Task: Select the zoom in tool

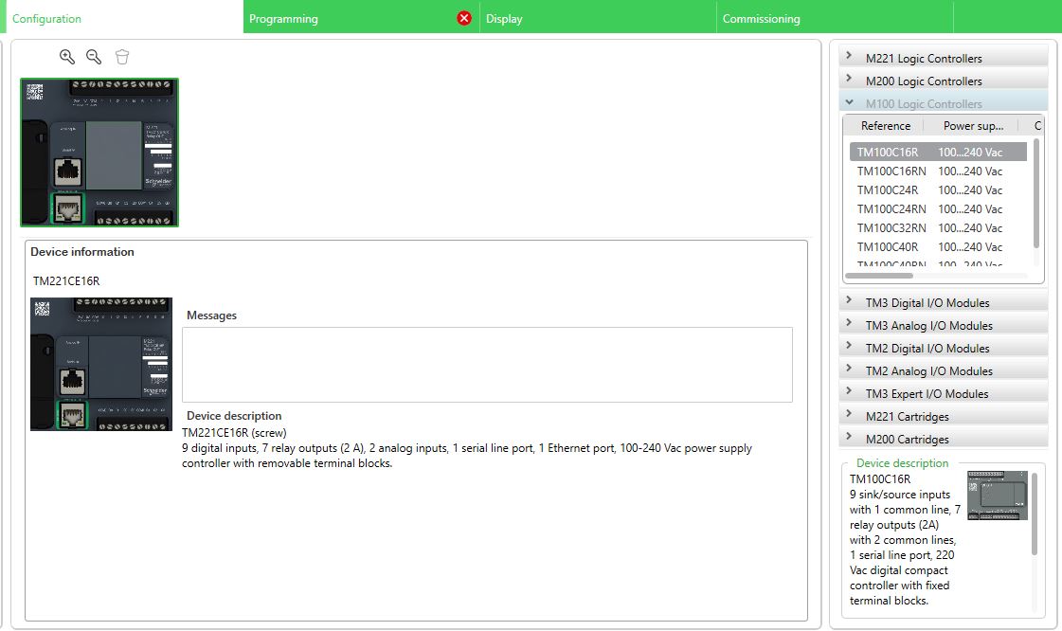Action: [65, 56]
